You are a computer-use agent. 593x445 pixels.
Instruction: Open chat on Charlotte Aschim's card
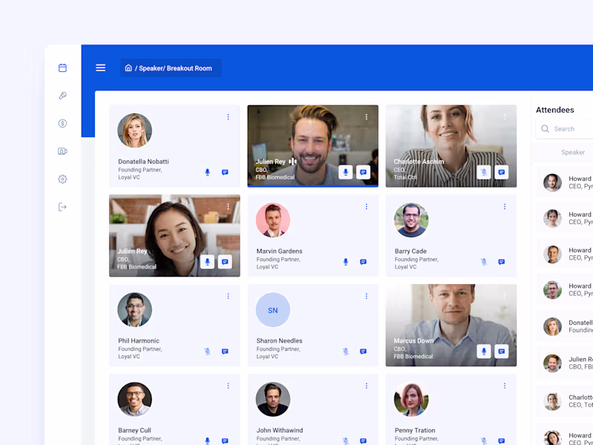tap(502, 172)
